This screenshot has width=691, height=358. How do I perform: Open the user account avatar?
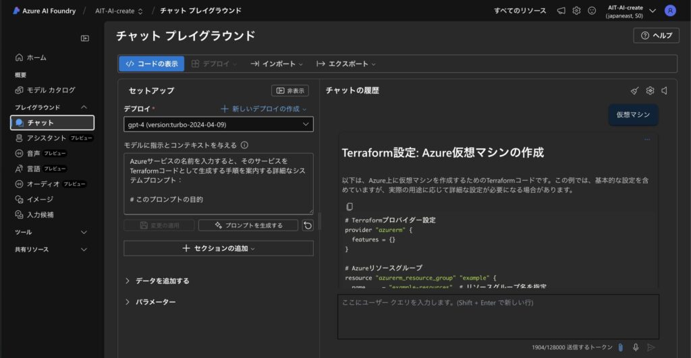(670, 11)
